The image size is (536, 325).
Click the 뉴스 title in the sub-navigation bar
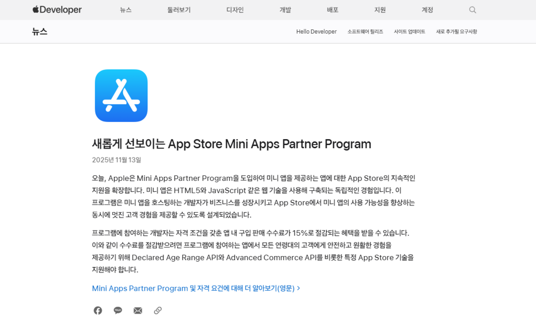point(40,32)
